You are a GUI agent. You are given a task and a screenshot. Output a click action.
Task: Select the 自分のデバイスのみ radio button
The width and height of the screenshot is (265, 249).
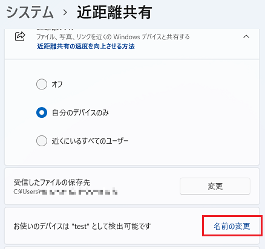click(42, 112)
